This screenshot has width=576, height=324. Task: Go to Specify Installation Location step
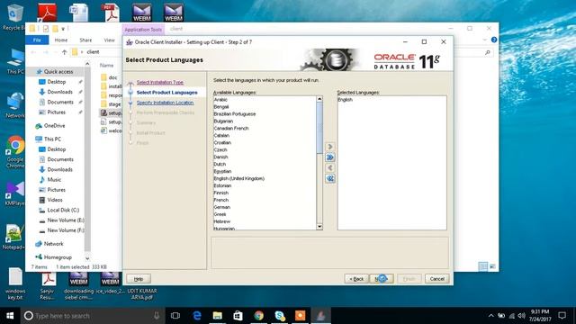(165, 103)
